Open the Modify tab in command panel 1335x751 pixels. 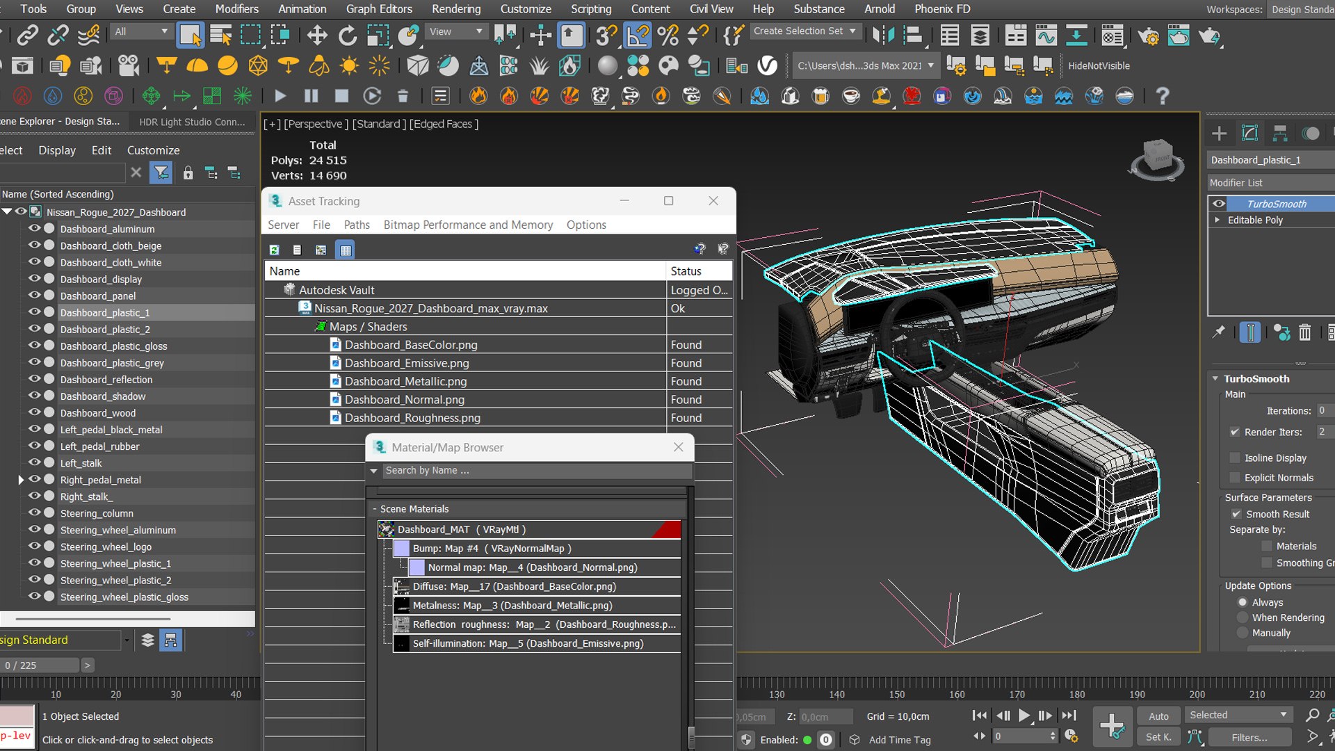(x=1249, y=134)
